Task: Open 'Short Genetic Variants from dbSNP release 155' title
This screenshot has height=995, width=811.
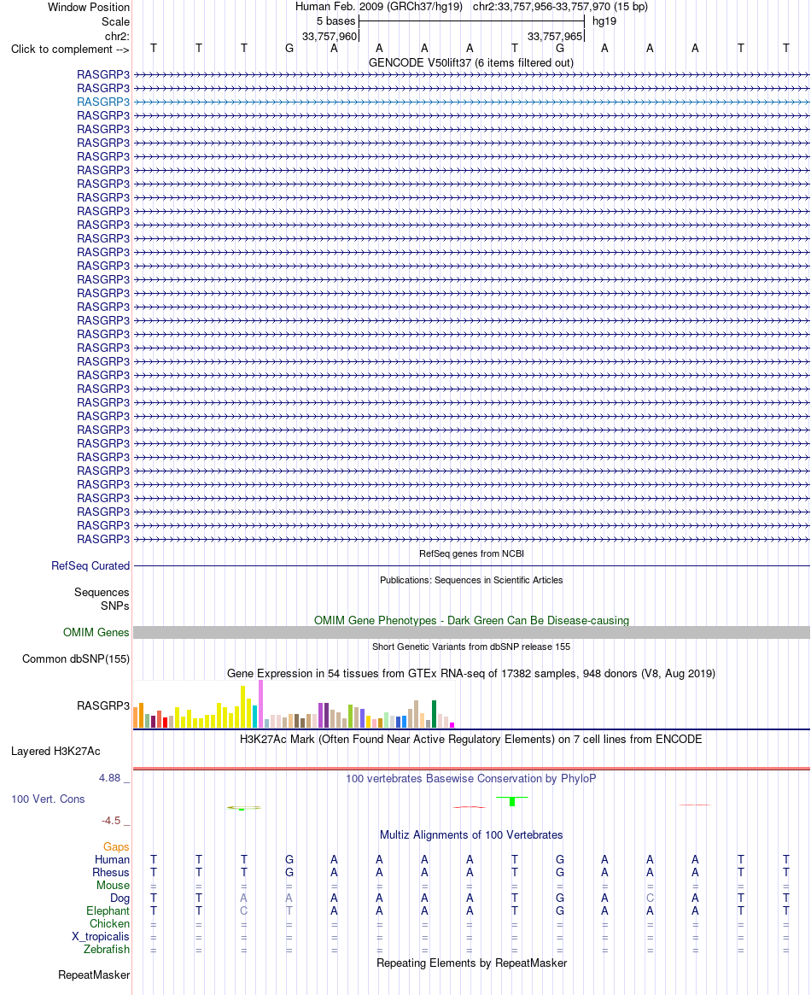Action: coord(471,647)
